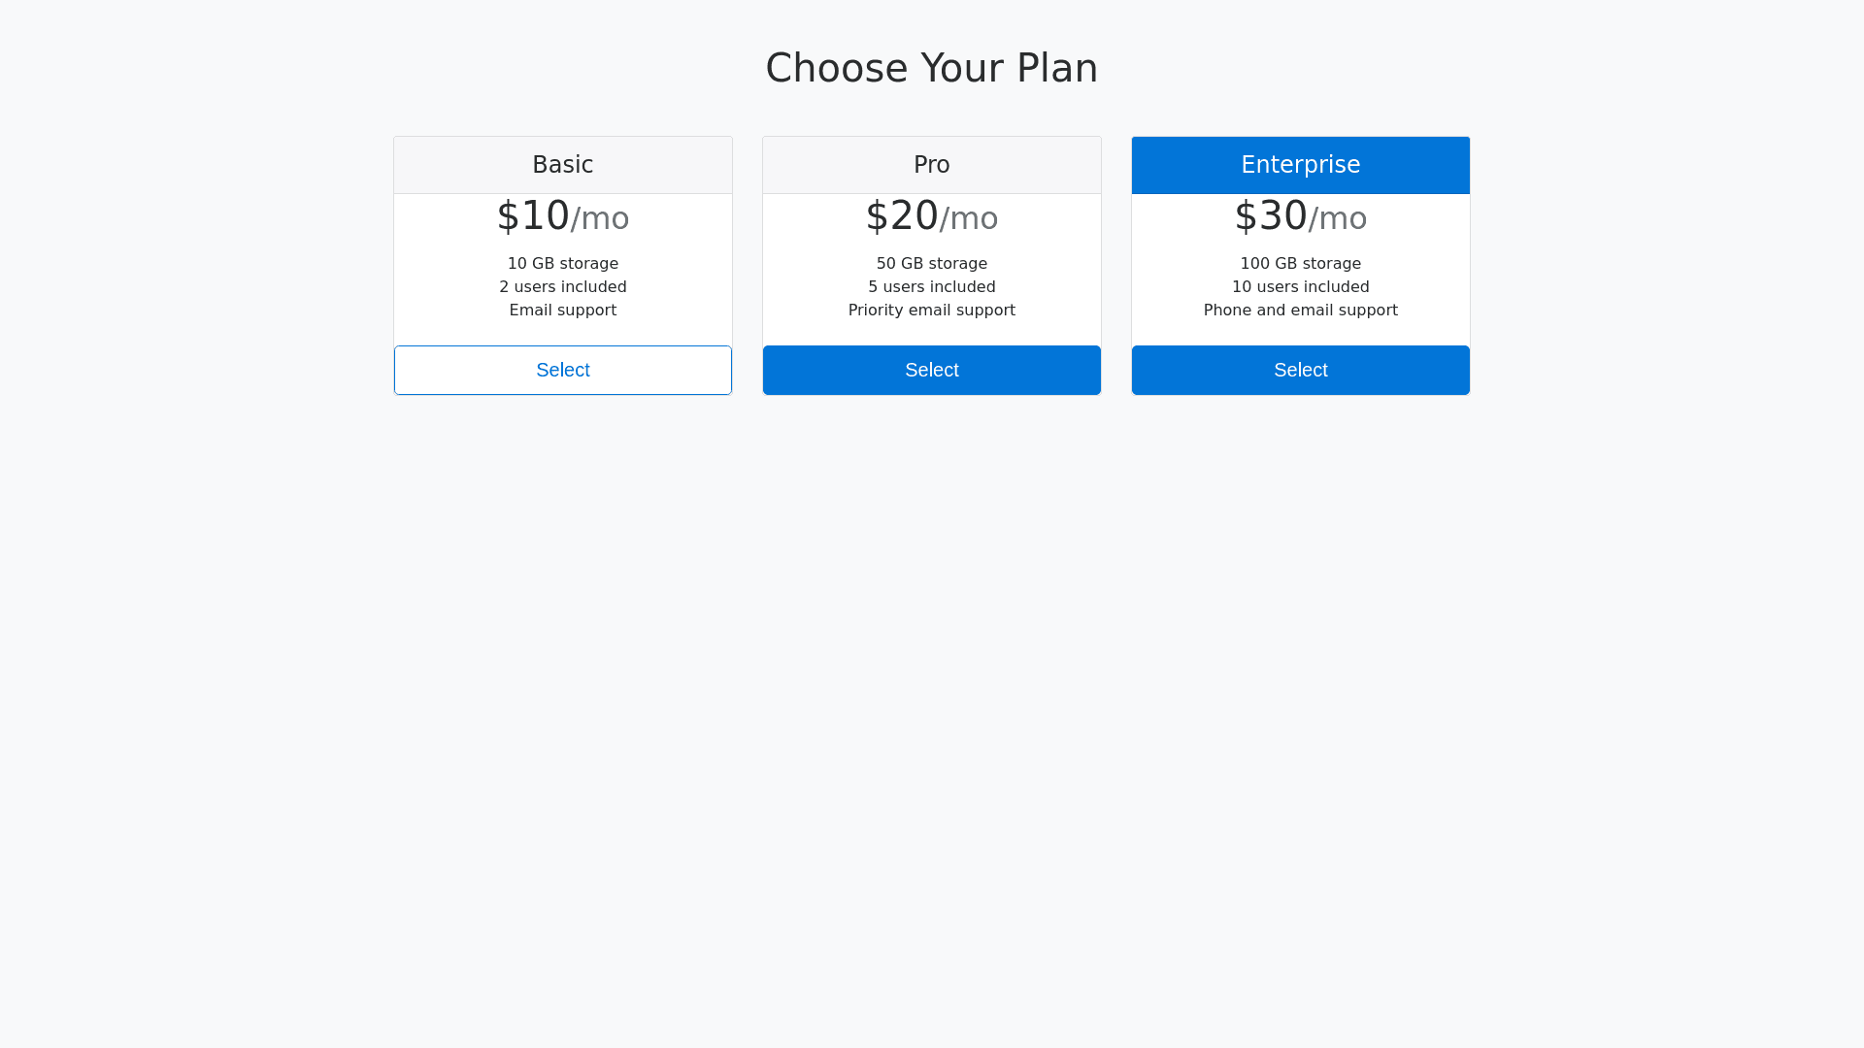Click the $20 price on Pro
The image size is (1864, 1048).
[903, 215]
